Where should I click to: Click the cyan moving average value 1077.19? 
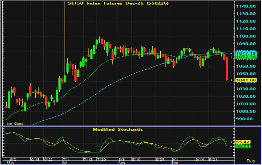(x=246, y=53)
